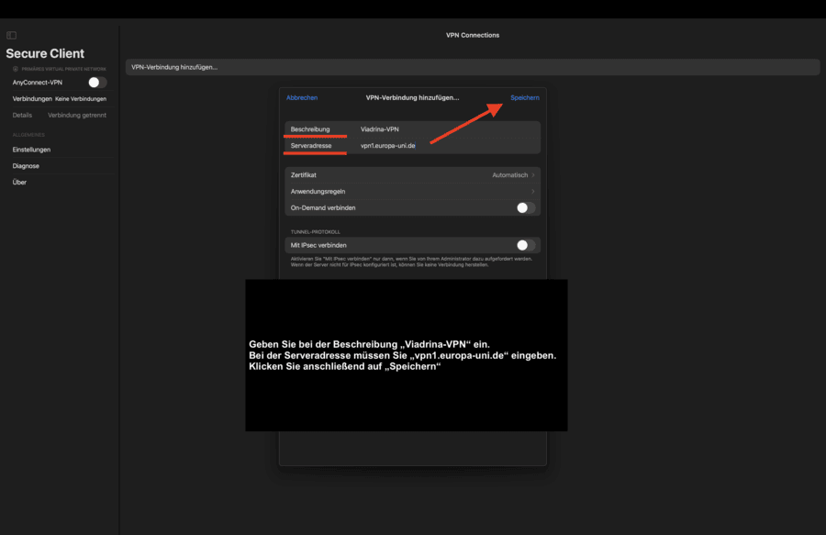Click the Beschreibung field with Viadrina-VPN
The image size is (826, 535).
pos(412,129)
